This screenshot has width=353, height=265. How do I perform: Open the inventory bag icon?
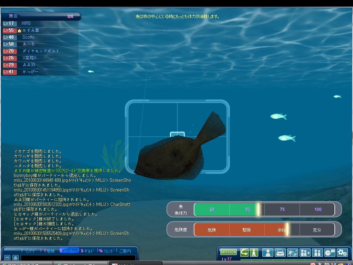pyautogui.click(x=280, y=253)
